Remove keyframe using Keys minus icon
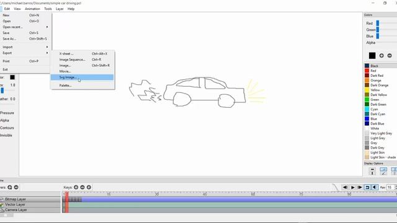Screen dimensions: 397x223 (83, 187)
